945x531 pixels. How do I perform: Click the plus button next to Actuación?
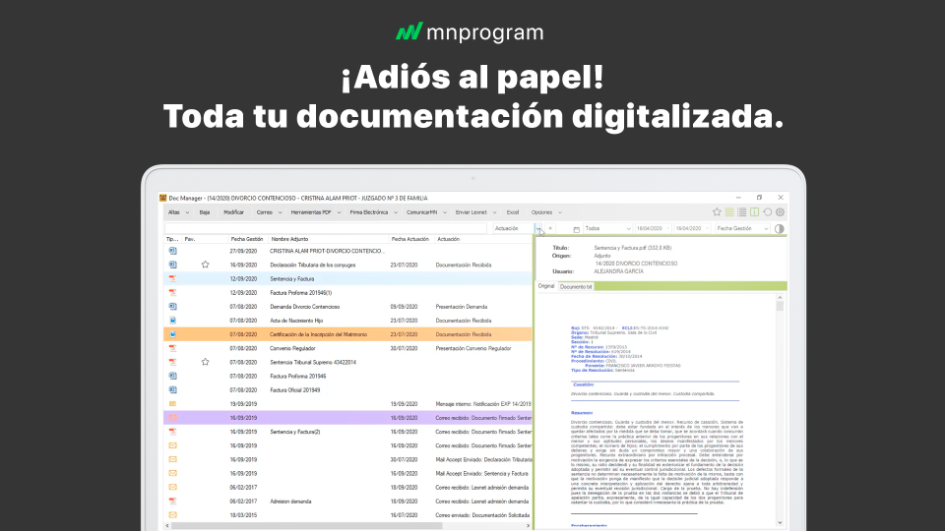(550, 228)
